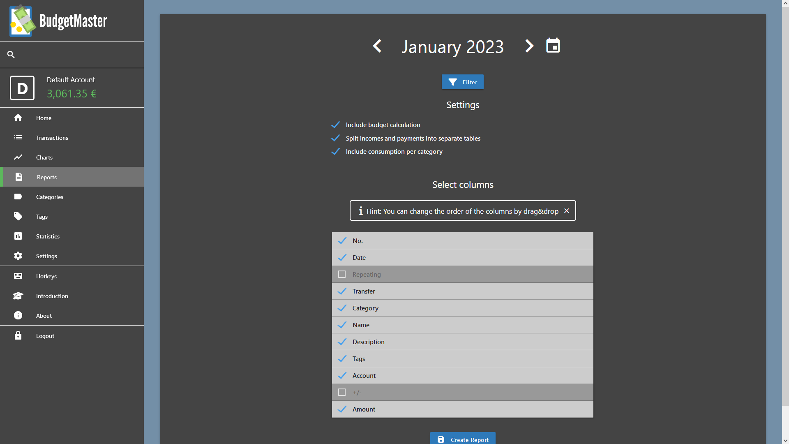Uncheck the Account column
789x444 pixels.
(342, 375)
